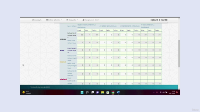The width and height of the screenshot is (200, 112).
Task: Click the 'Belirsiz Süreli Çalışan Sayısı' row label
Action: click(x=72, y=35)
